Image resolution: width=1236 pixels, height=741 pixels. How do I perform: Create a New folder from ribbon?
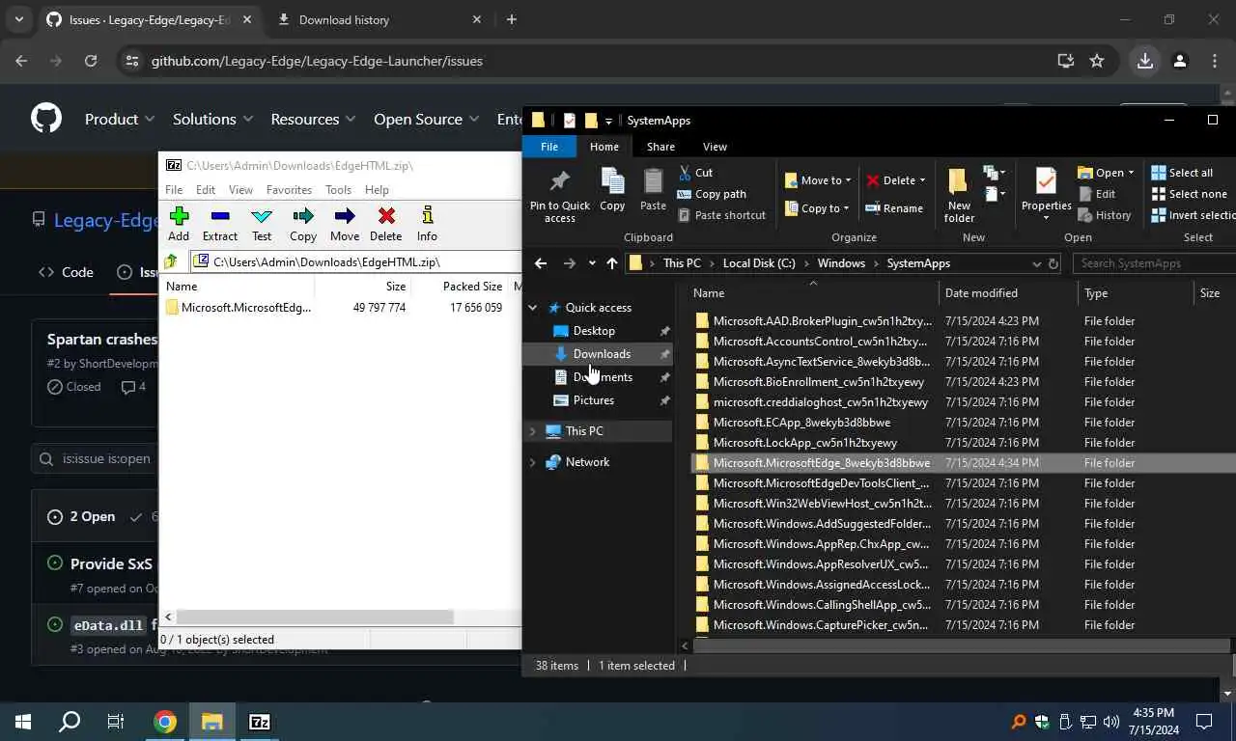[x=959, y=196]
